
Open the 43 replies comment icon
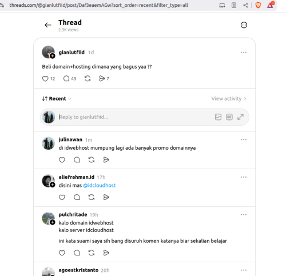tap(66, 78)
